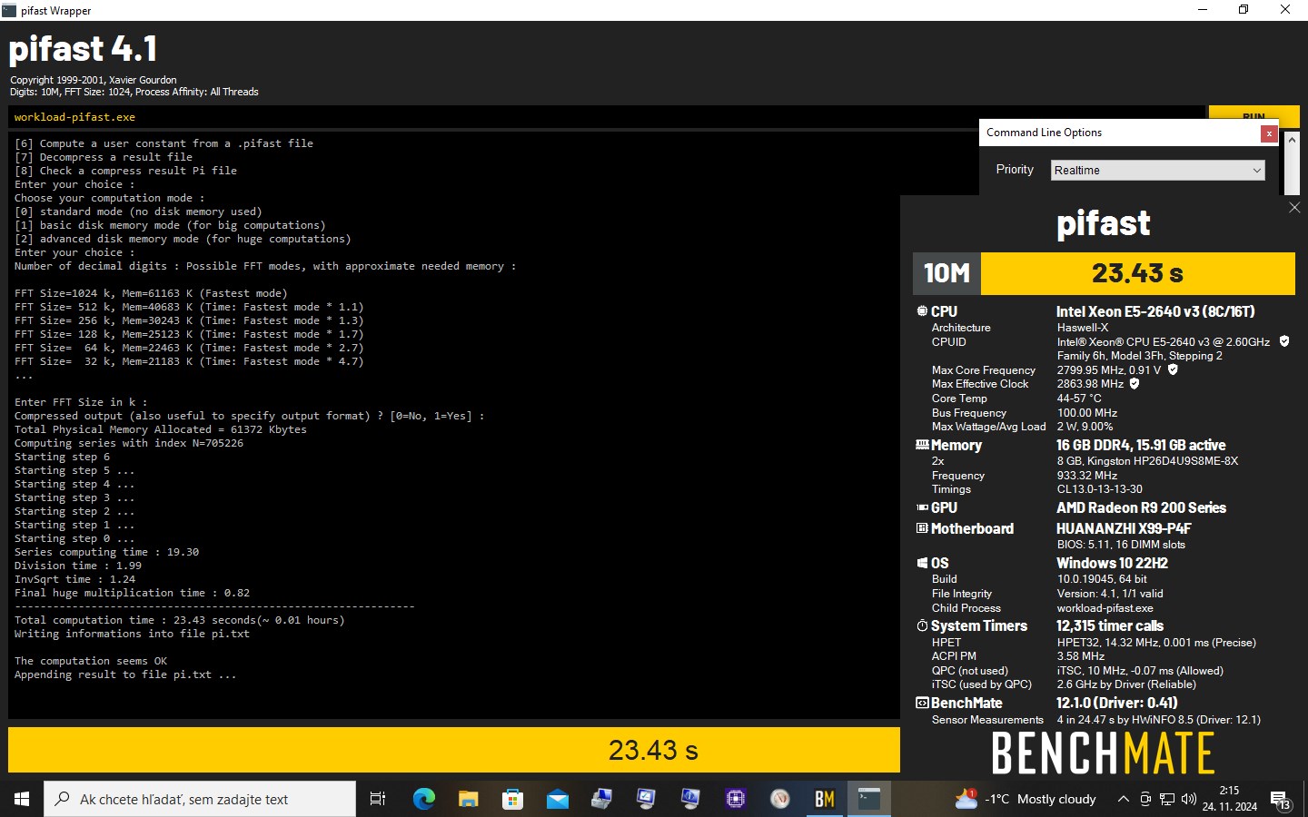Open File Explorer from taskbar

468,799
